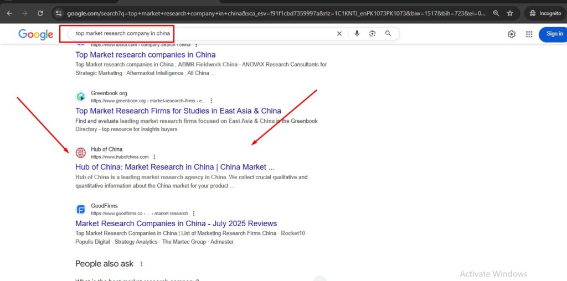Open Search by image lens icon
Screen dimensions: 567x281
(373, 34)
